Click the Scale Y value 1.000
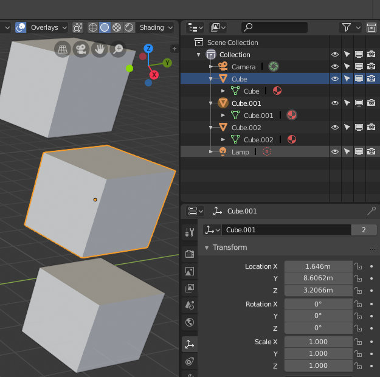Screen dimensions: 380x377 tap(318, 353)
